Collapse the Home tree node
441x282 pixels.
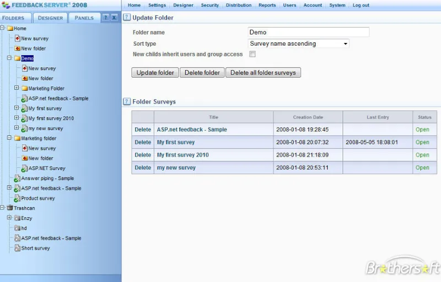click(2, 28)
